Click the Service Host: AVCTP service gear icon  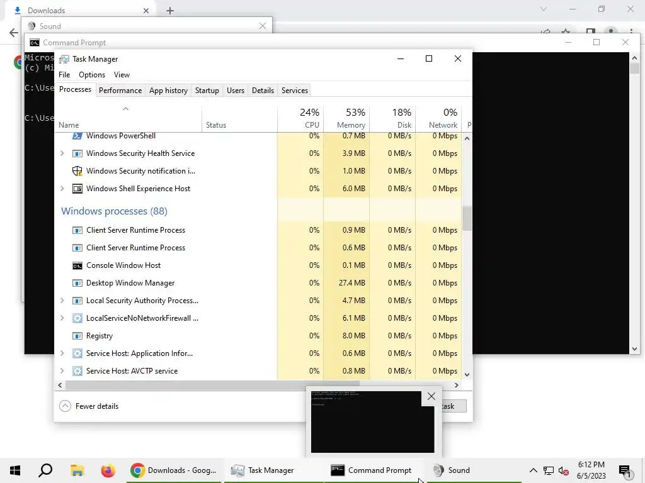pyautogui.click(x=77, y=371)
